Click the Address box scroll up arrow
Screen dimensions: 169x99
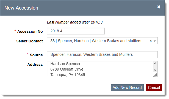155,63
